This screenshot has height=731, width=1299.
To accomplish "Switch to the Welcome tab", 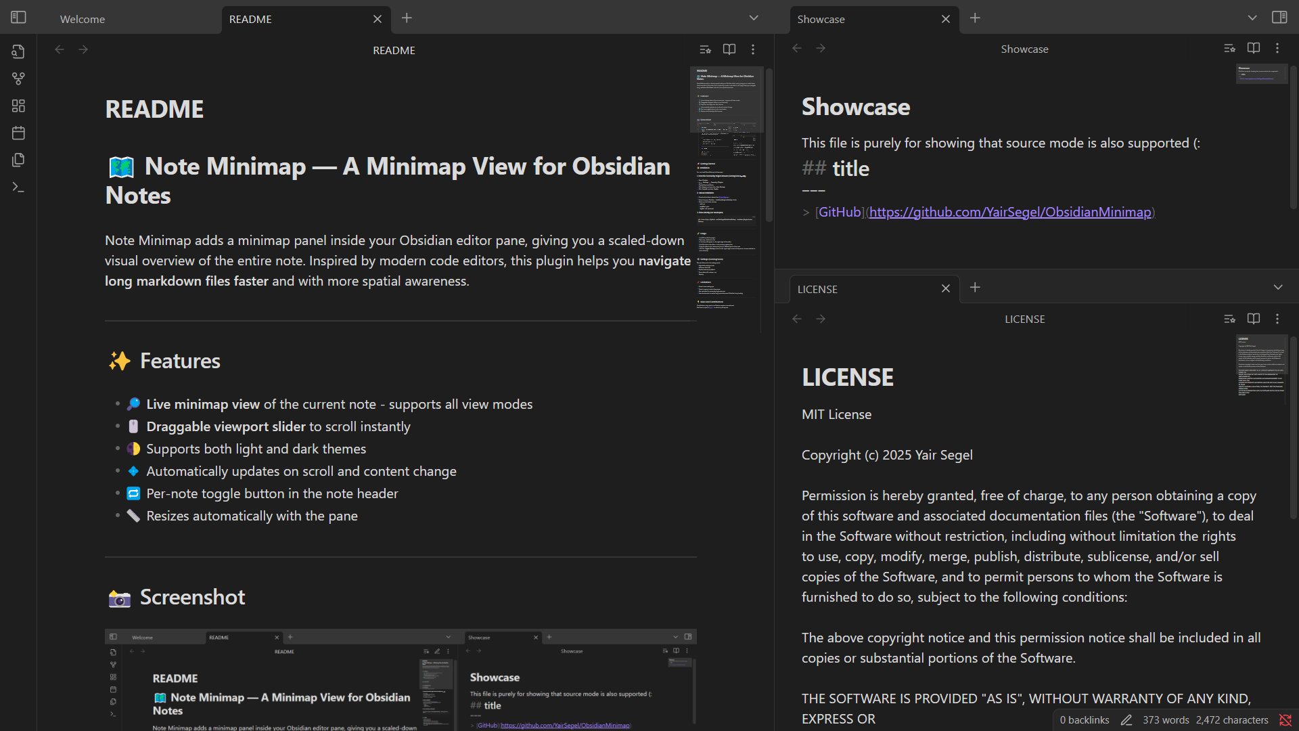I will 81,19.
